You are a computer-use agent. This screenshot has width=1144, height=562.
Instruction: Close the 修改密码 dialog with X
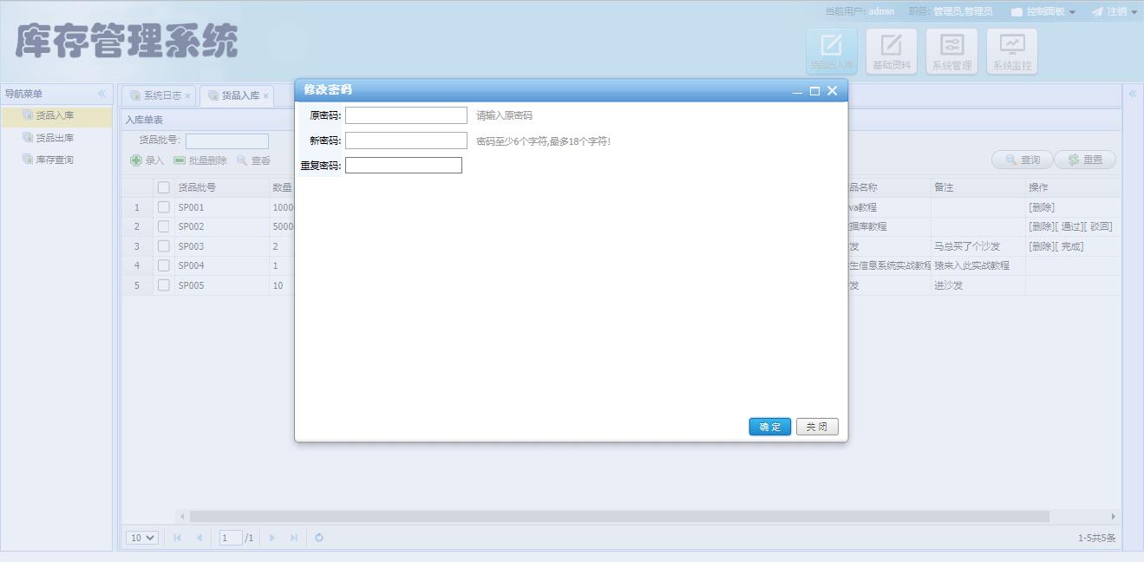pyautogui.click(x=832, y=90)
